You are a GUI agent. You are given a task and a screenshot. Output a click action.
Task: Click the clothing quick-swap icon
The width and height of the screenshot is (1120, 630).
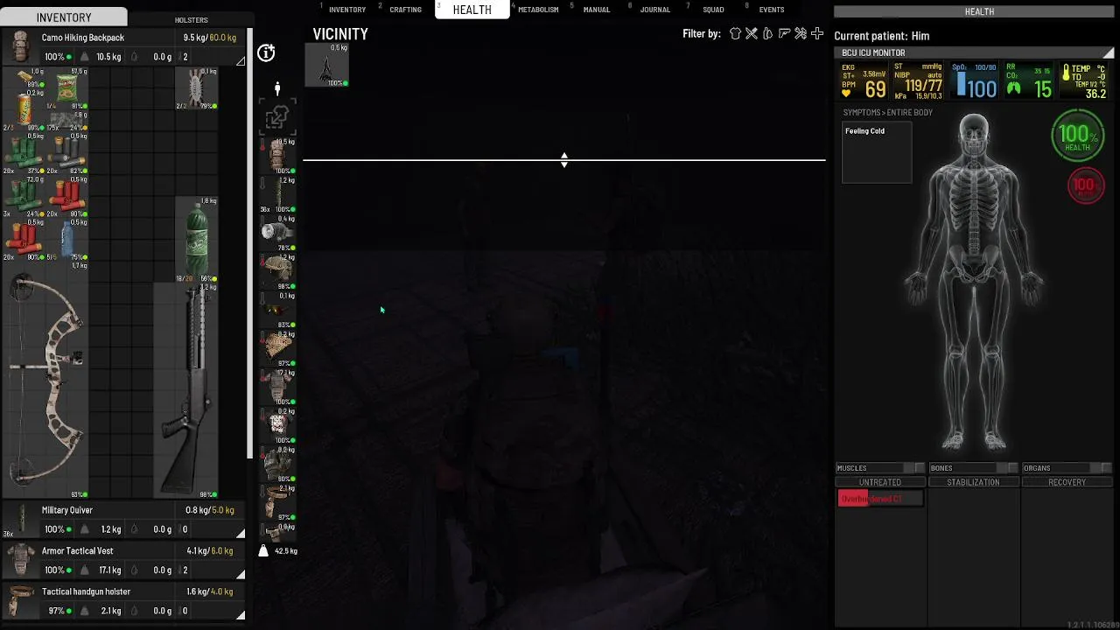click(277, 116)
